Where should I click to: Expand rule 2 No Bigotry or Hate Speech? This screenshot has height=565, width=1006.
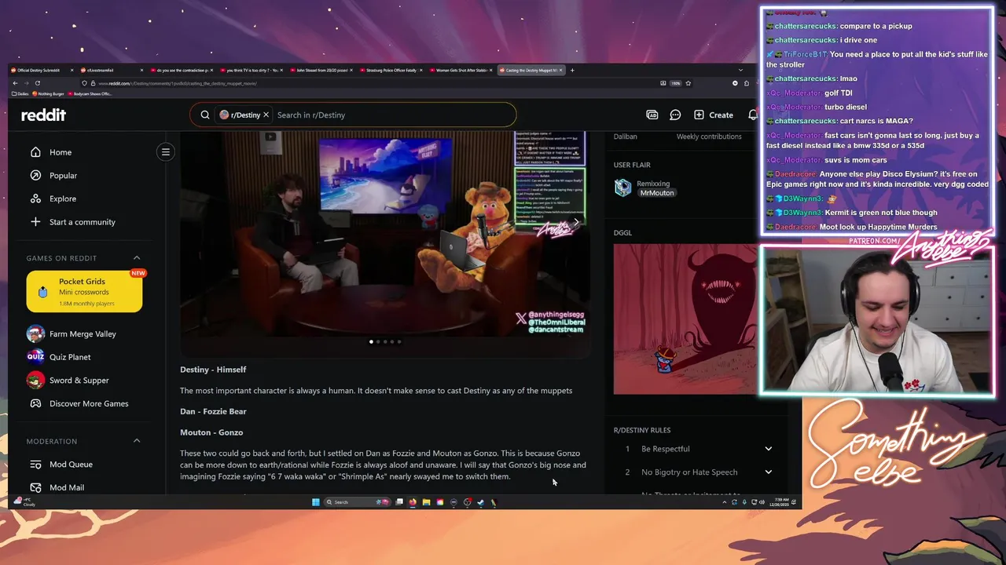[769, 472]
